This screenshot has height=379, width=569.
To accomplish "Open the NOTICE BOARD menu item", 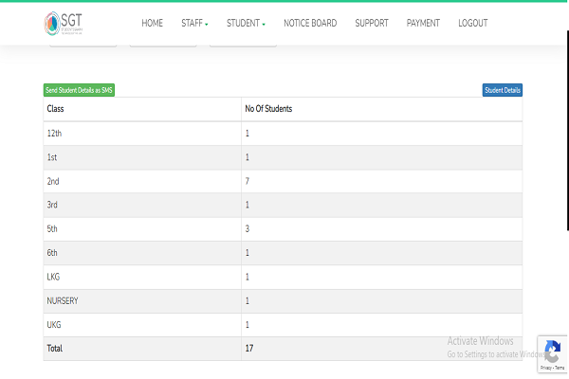I will (x=310, y=24).
